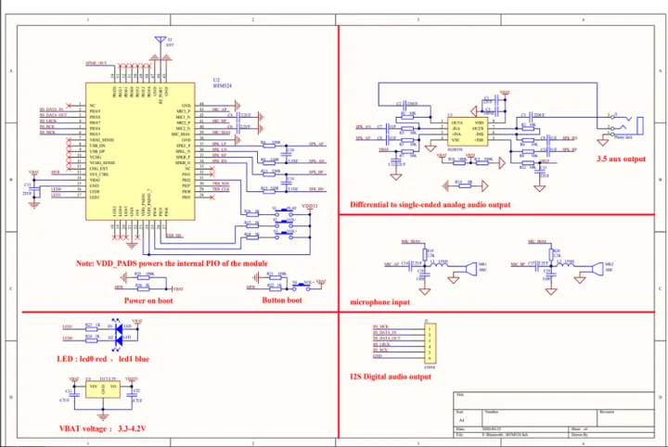The height and width of the screenshot is (447, 668).
Task: Select the "Power on boot" label
Action: pyautogui.click(x=148, y=300)
